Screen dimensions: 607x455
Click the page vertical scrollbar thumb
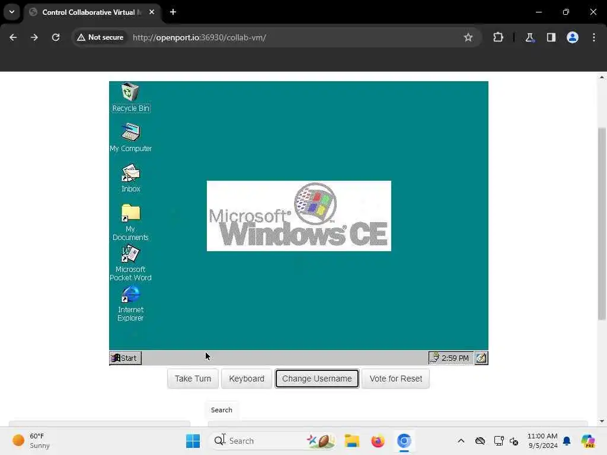point(602,223)
